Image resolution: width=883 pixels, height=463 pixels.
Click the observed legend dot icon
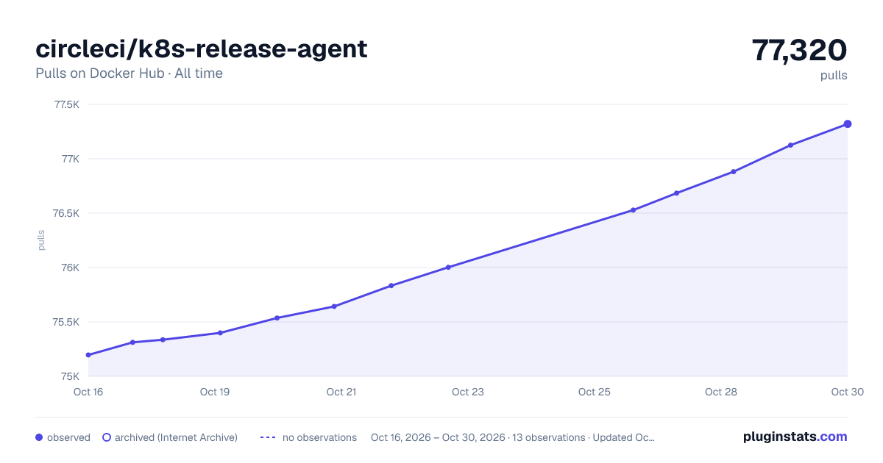tap(39, 437)
